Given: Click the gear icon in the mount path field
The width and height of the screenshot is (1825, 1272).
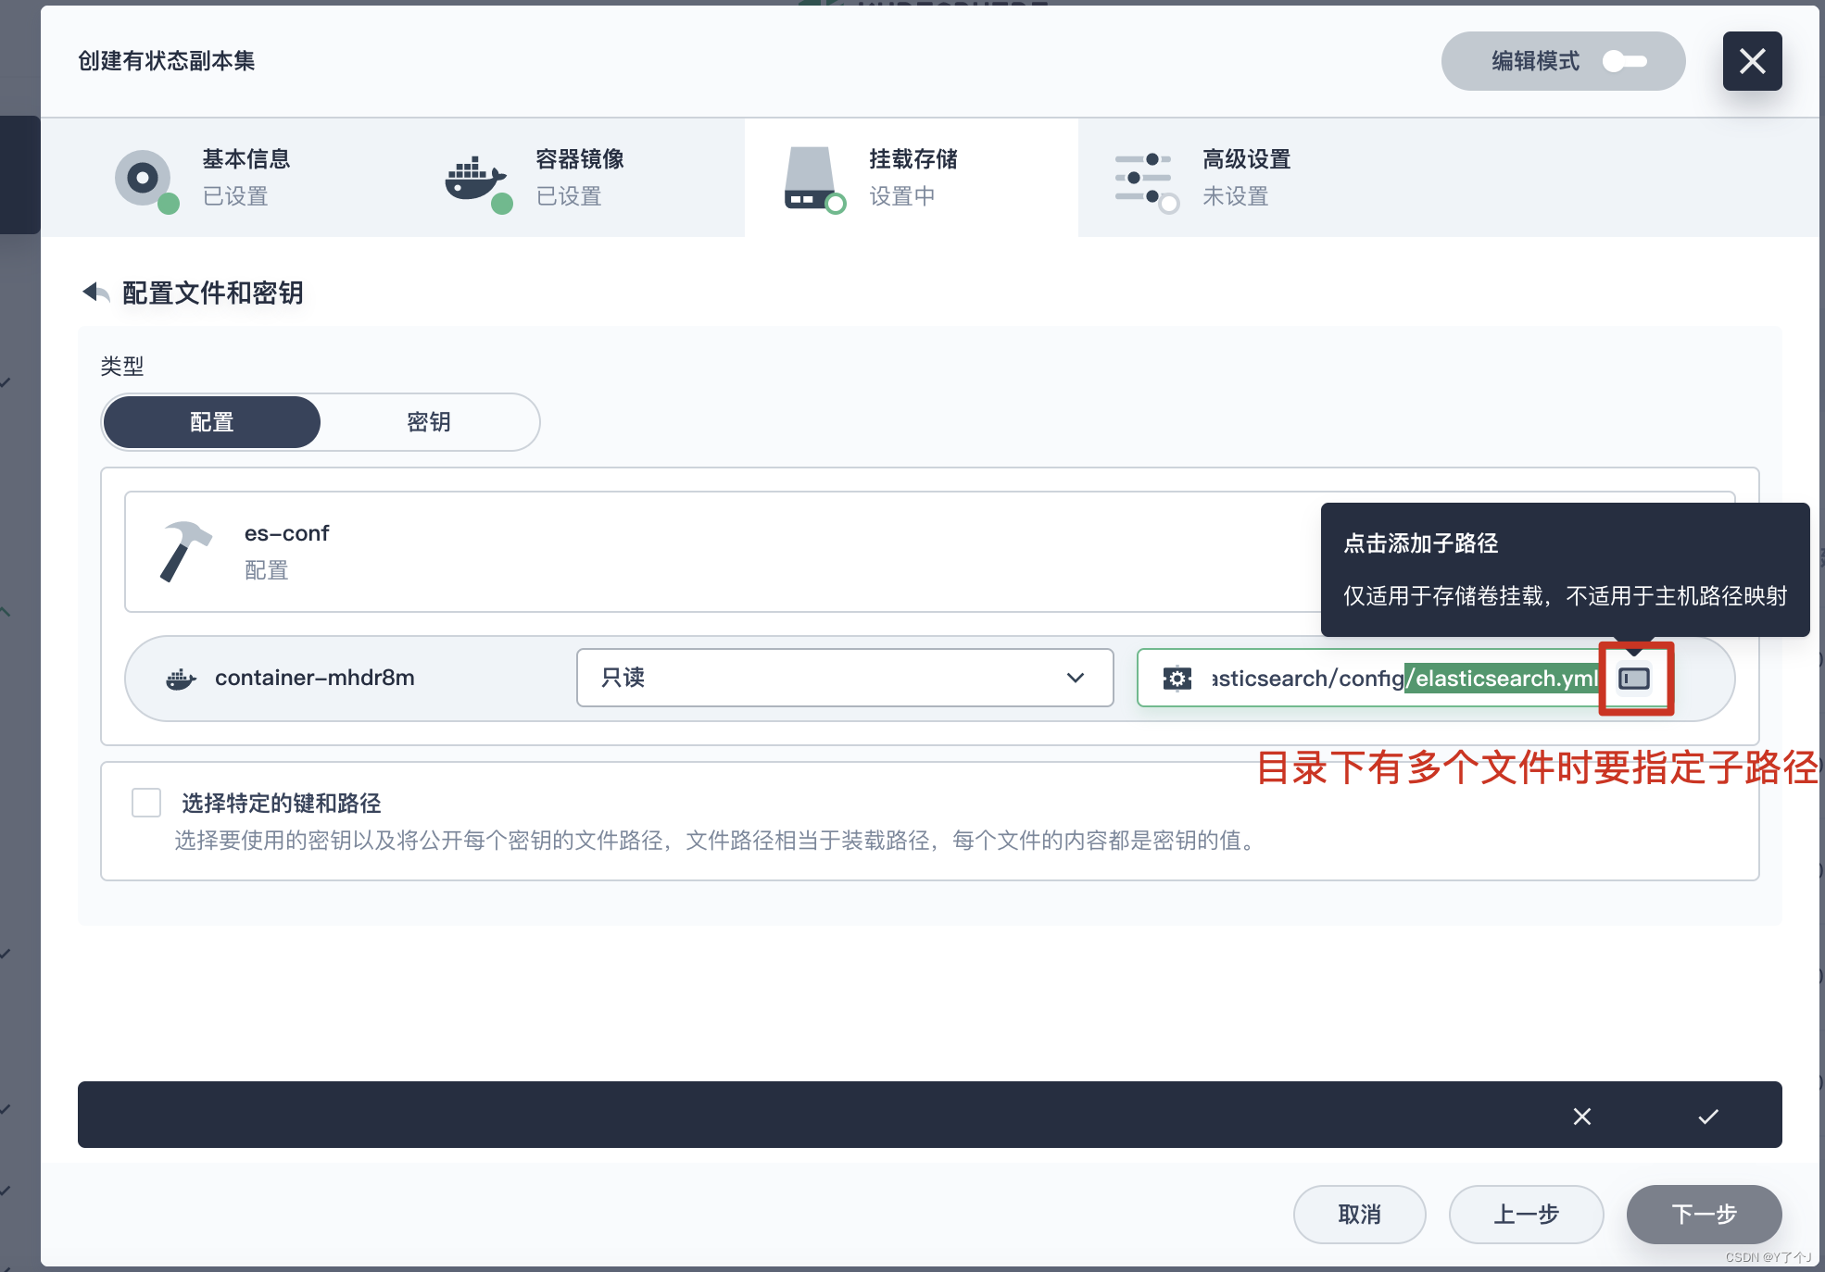Looking at the screenshot, I should tap(1177, 679).
